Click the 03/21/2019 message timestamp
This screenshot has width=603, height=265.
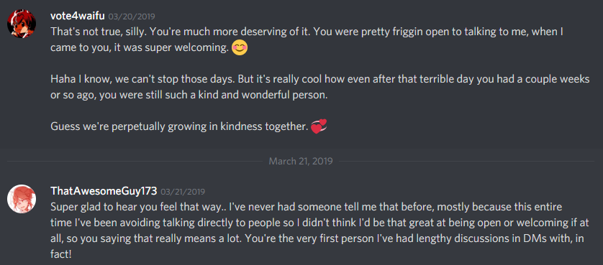pos(183,191)
